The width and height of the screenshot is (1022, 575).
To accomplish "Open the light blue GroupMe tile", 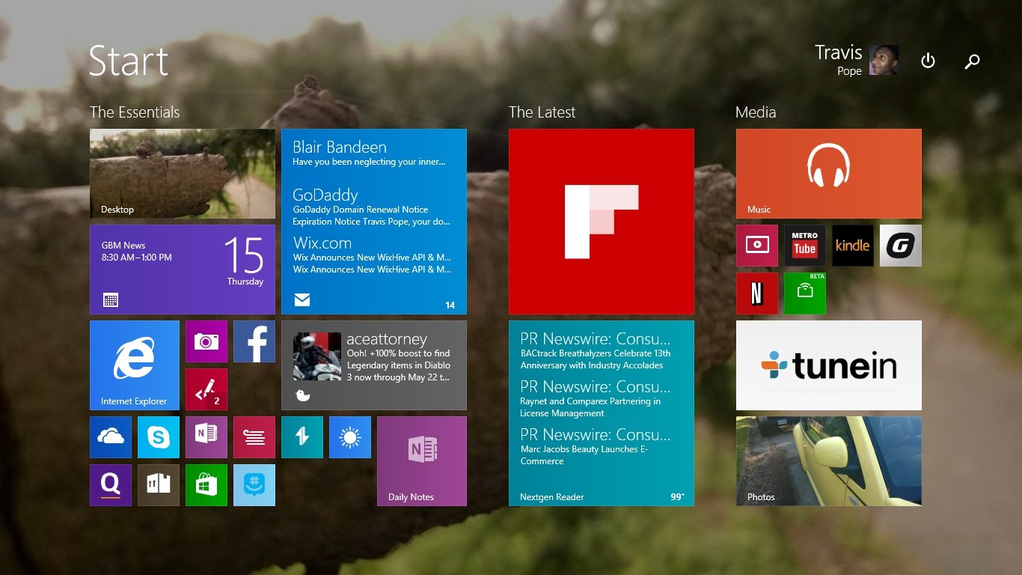I will pos(254,485).
